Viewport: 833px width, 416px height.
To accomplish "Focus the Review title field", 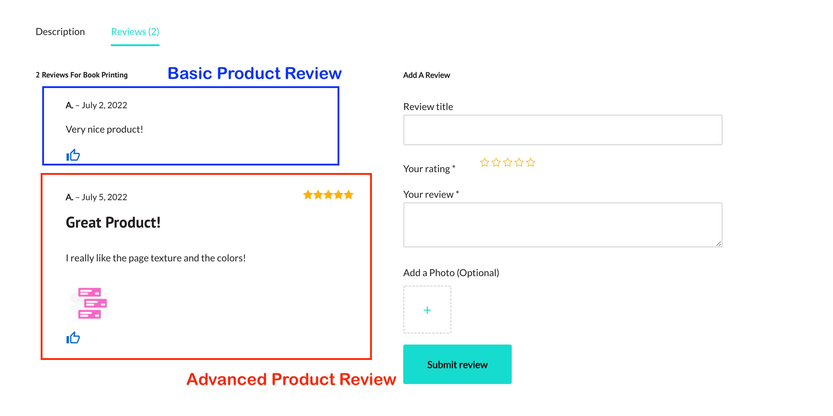I will 562,130.
